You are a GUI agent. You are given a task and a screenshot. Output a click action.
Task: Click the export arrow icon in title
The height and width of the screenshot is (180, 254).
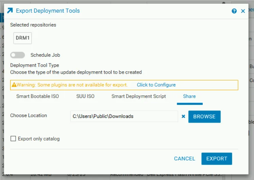(x=10, y=11)
